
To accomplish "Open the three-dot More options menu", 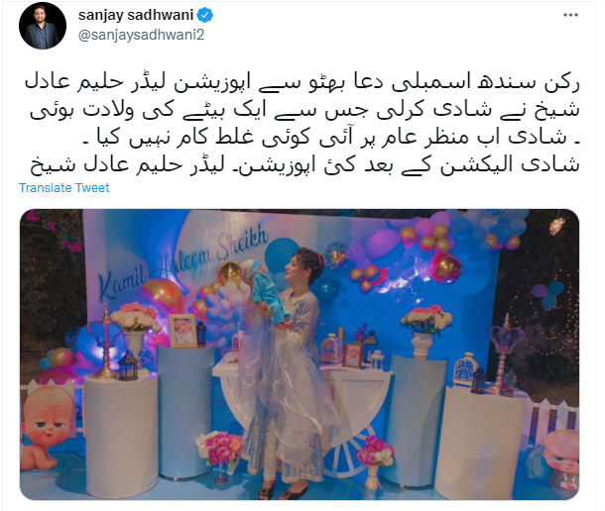I will coord(570,15).
